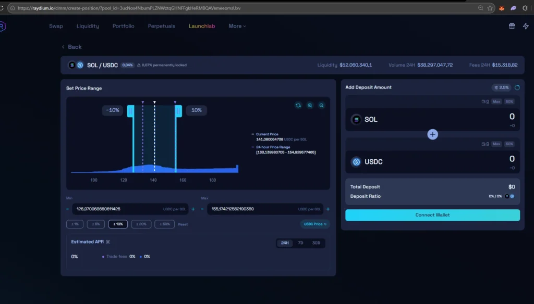Expand the More dropdown menu
534x304 pixels.
point(237,26)
